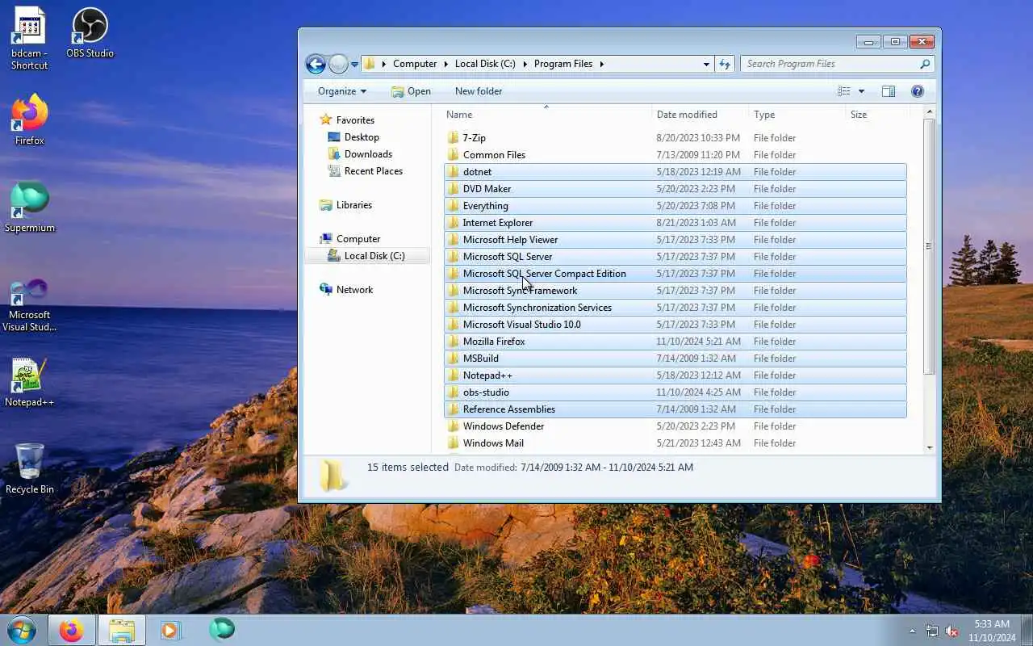The image size is (1033, 646).
Task: Sort by the Date modified column
Action: point(700,115)
